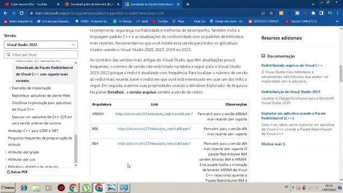Select Downloads do Pacote Redistribuível tree item

[x=44, y=74]
